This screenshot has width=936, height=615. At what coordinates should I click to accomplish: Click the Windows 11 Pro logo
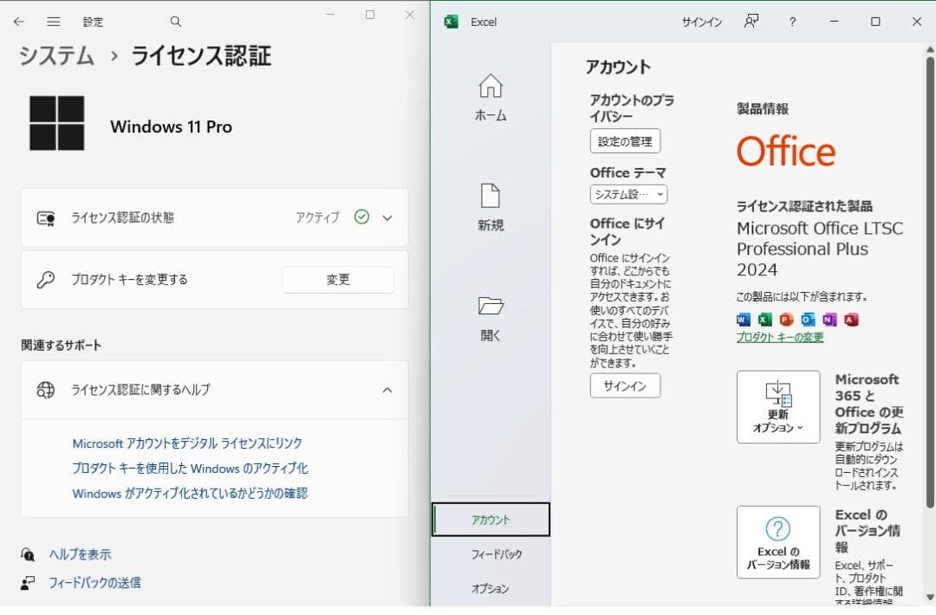[56, 123]
